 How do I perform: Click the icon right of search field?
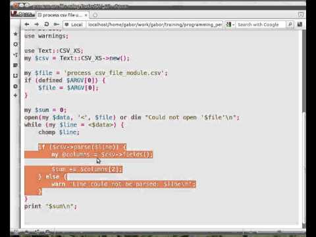click(x=300, y=24)
